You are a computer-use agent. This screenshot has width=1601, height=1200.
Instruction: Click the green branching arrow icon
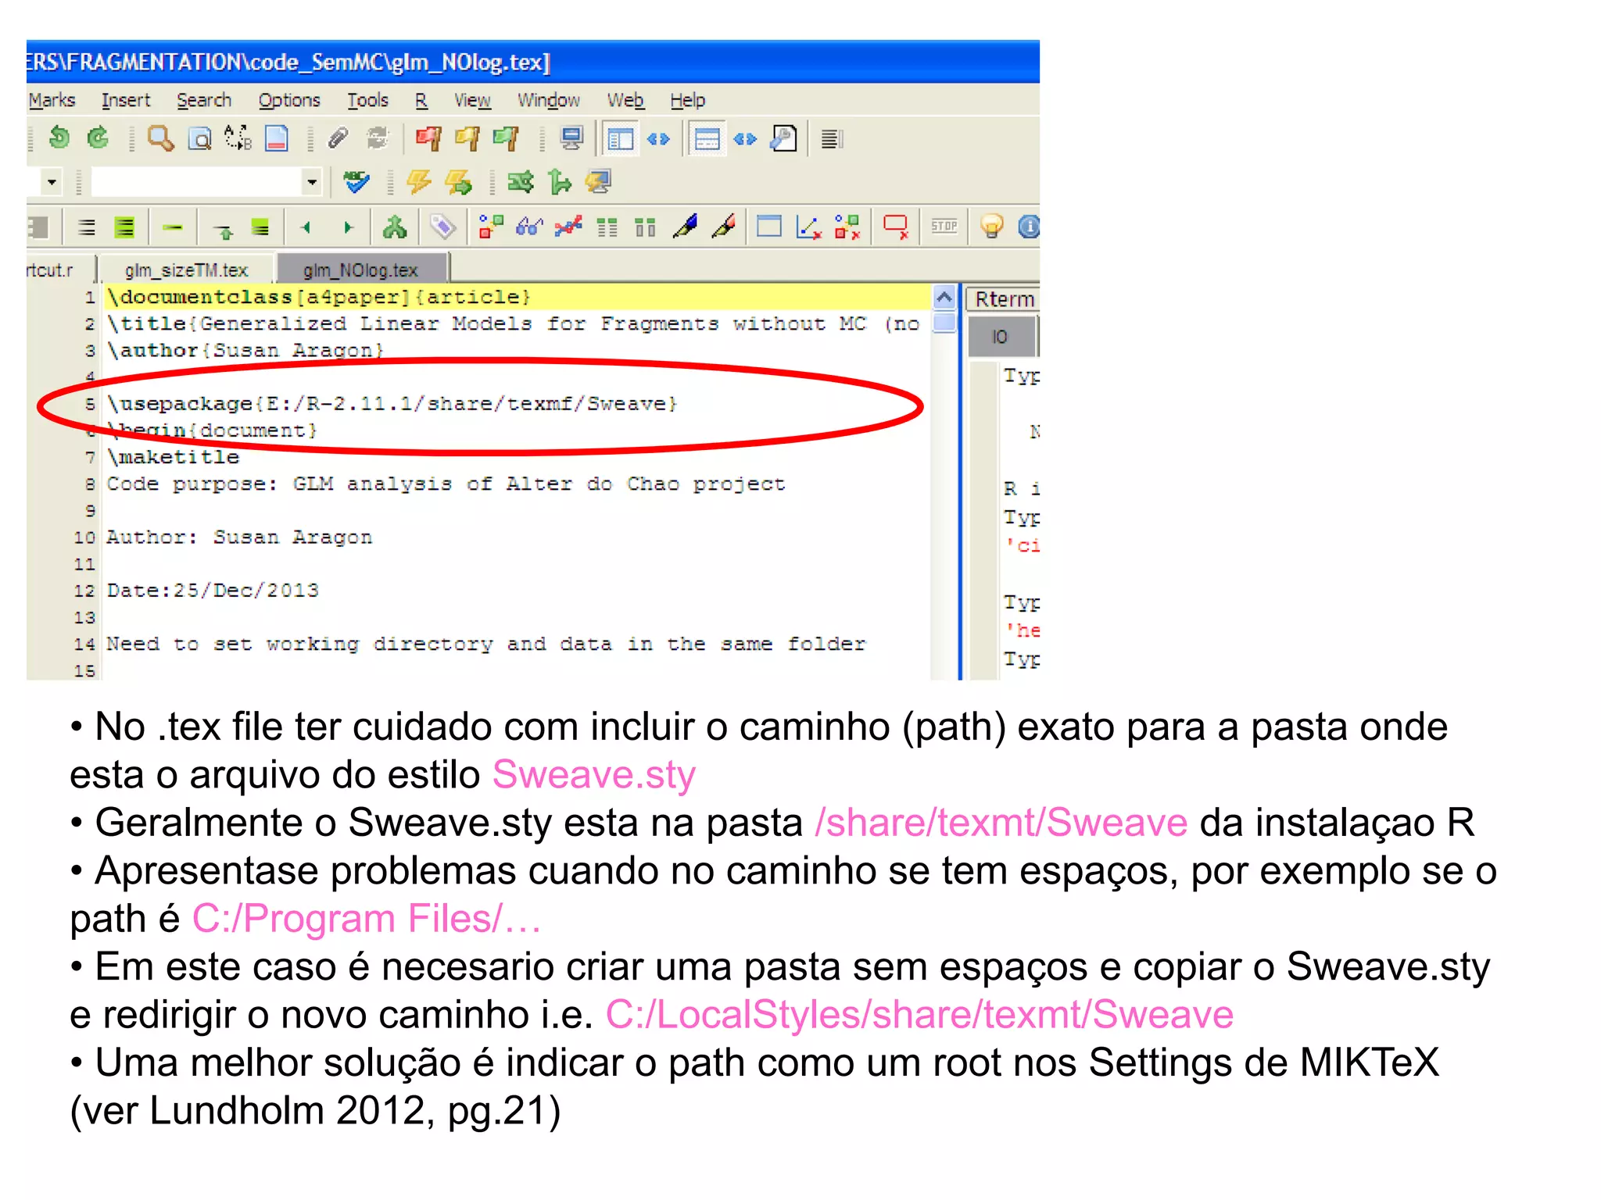560,183
